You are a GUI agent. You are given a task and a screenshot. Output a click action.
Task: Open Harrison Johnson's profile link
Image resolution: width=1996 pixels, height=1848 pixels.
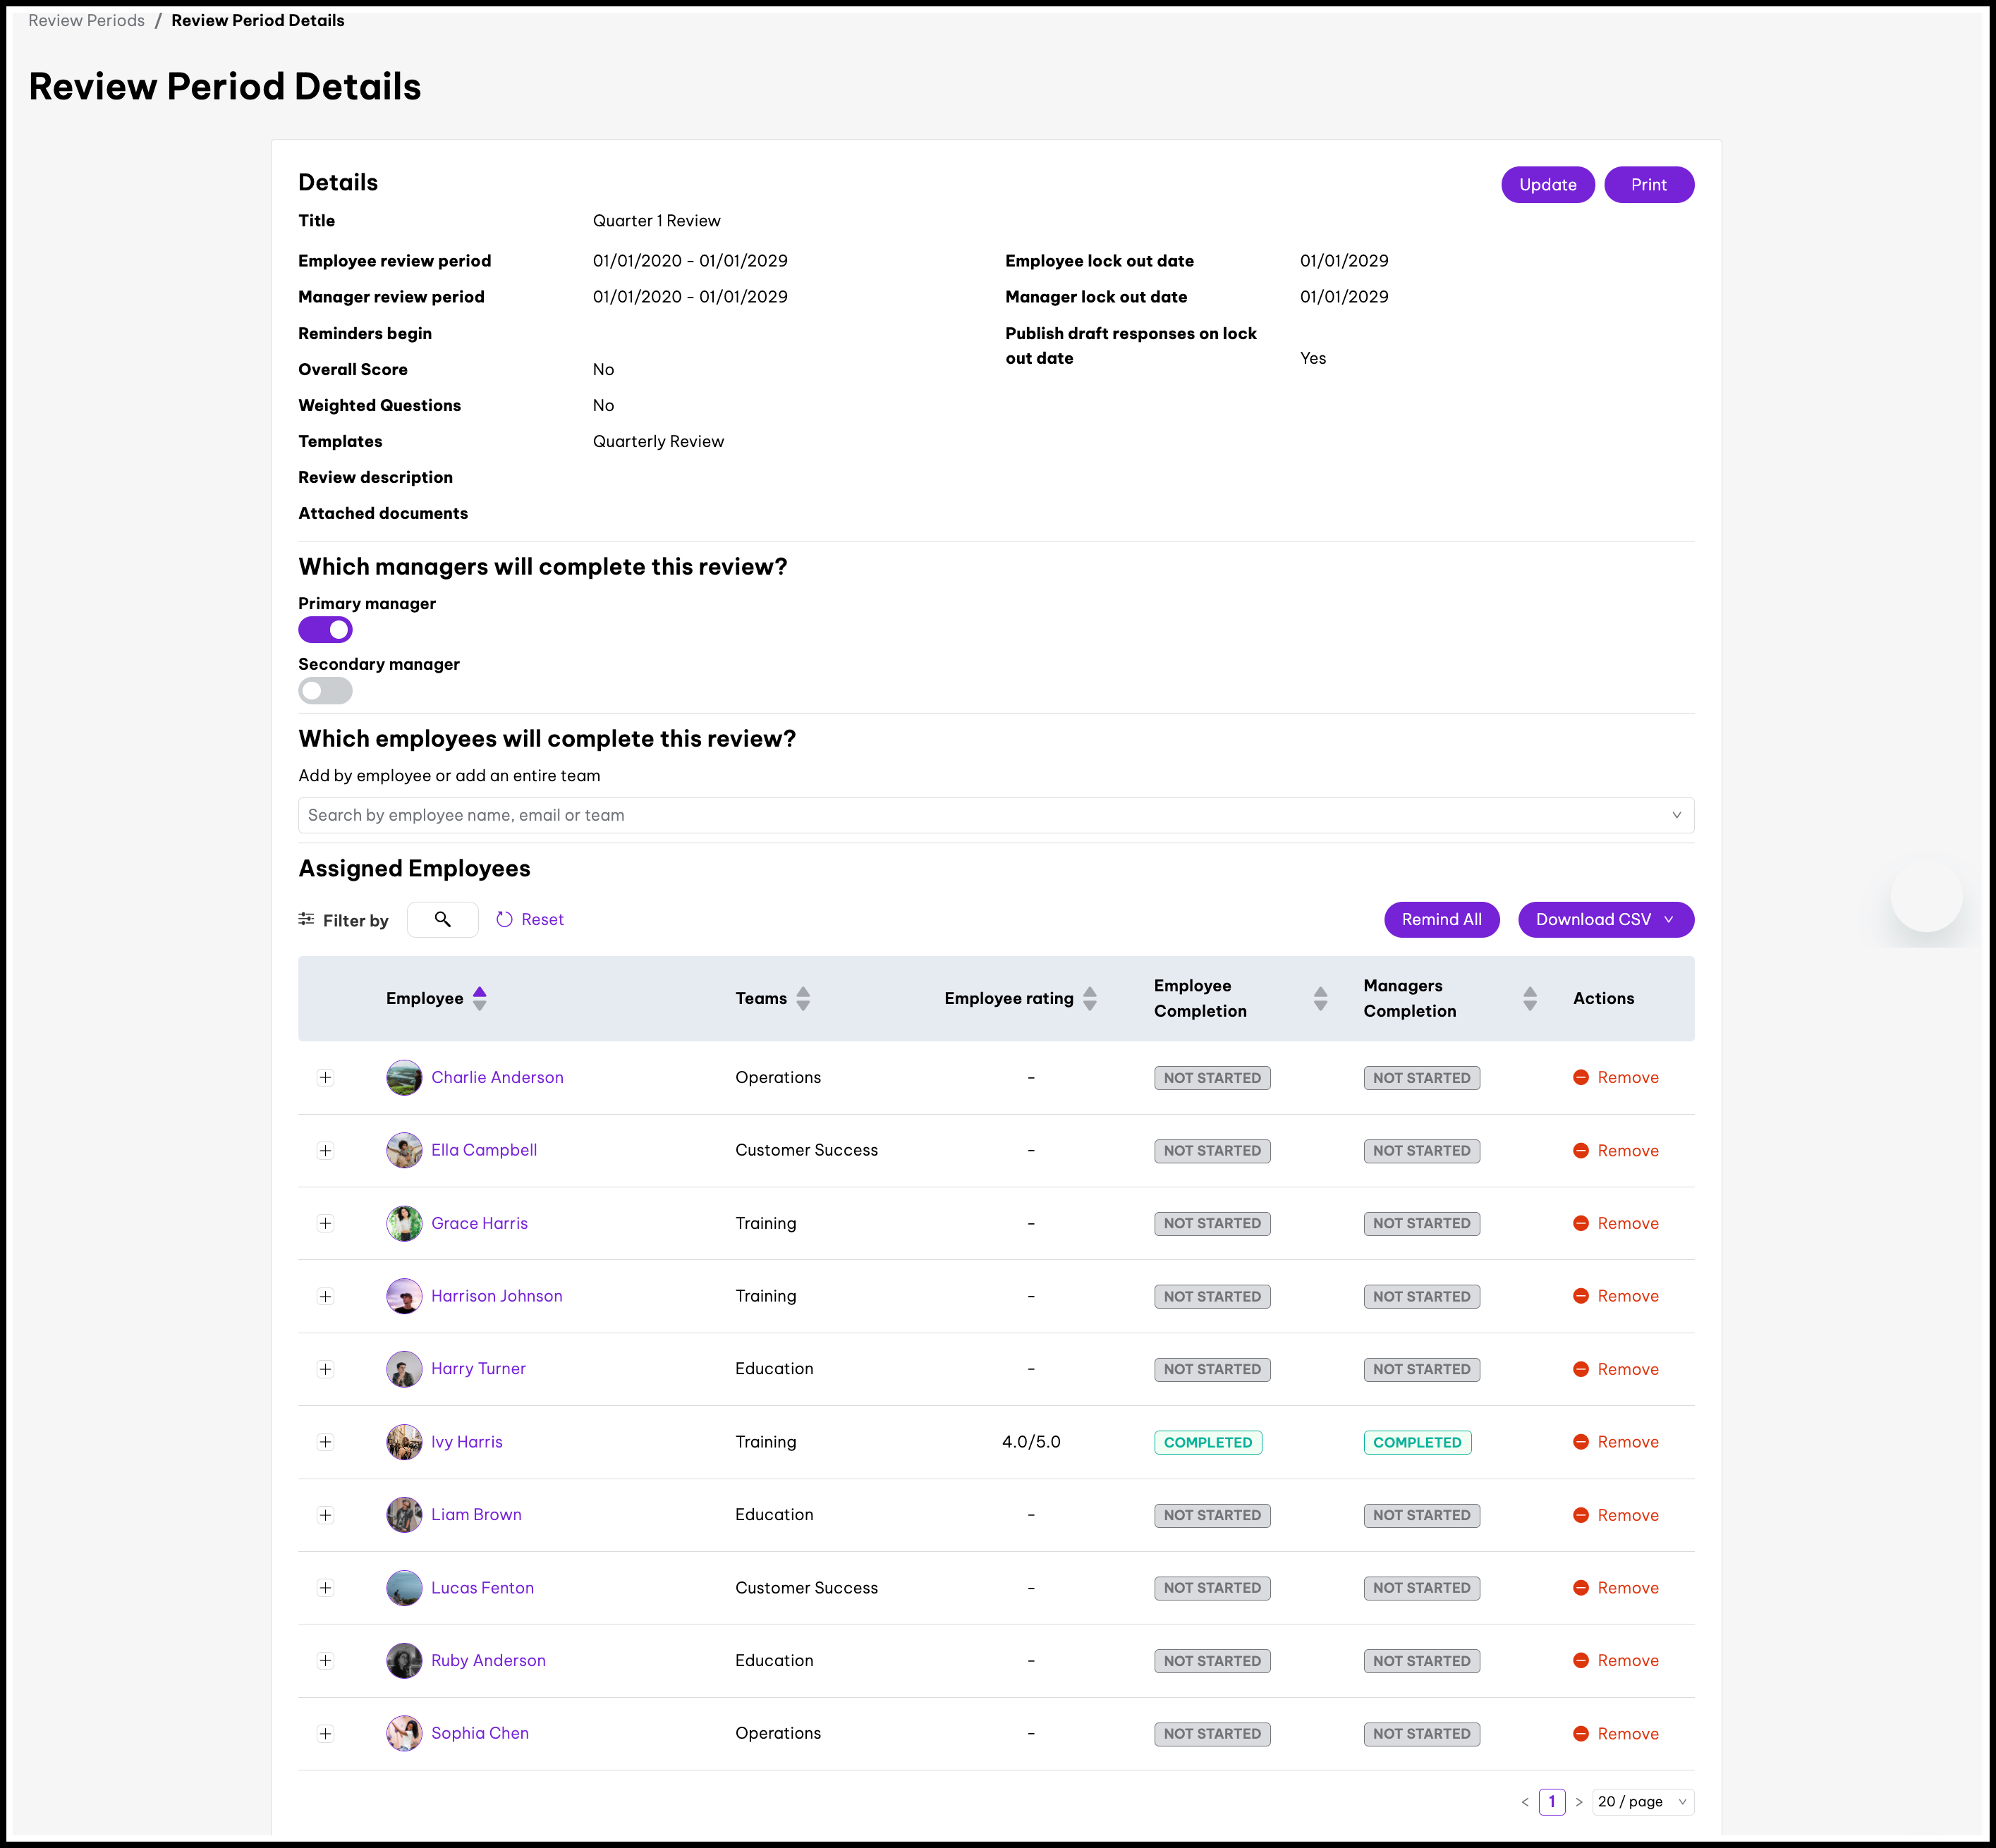click(x=497, y=1296)
